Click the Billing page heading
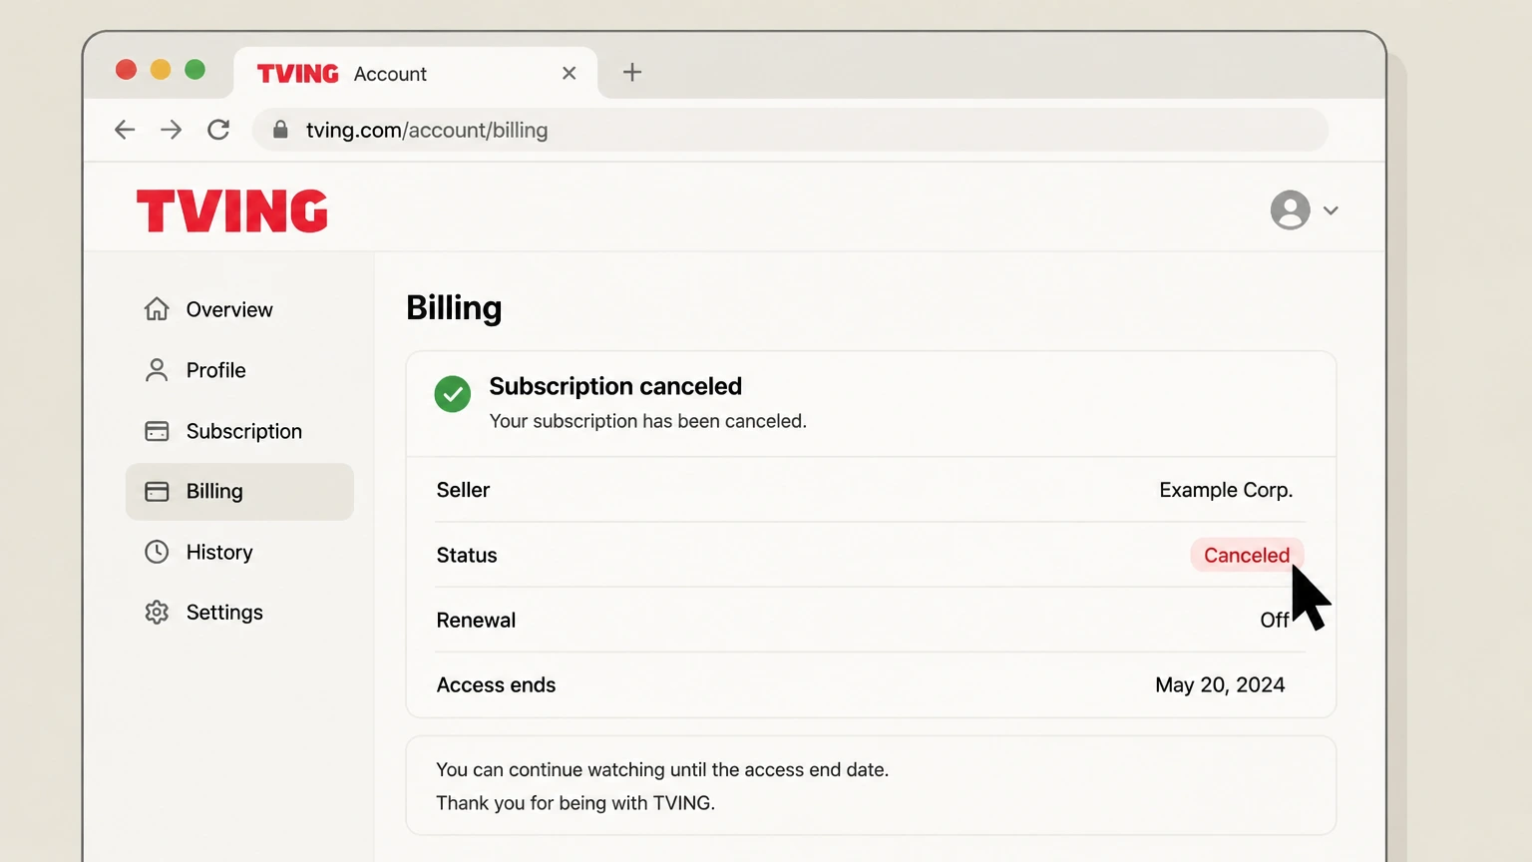The height and width of the screenshot is (862, 1532). [454, 308]
